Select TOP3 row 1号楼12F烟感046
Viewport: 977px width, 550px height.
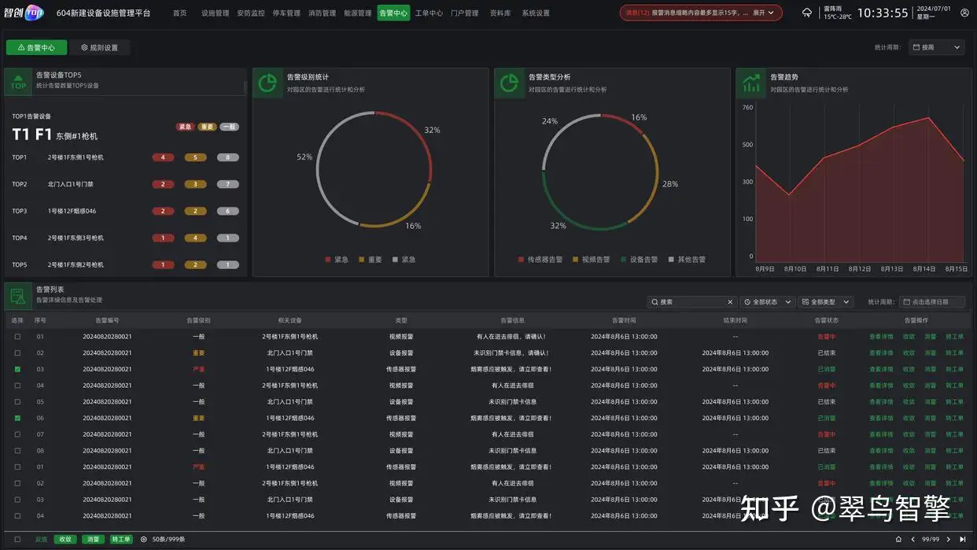pyautogui.click(x=126, y=211)
